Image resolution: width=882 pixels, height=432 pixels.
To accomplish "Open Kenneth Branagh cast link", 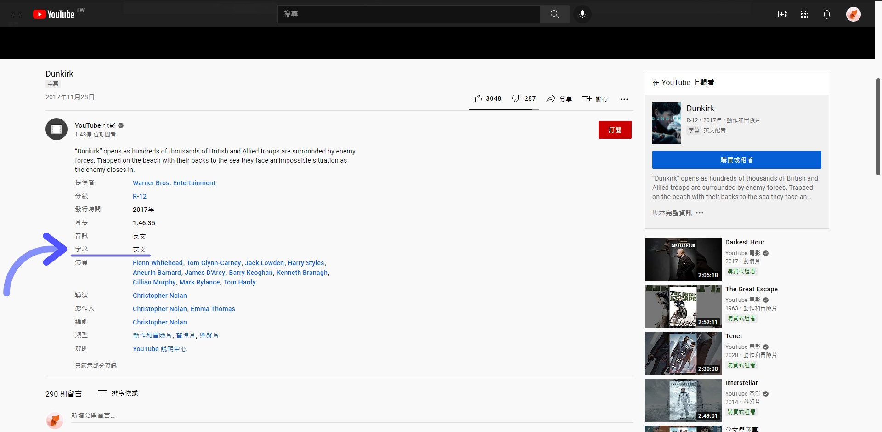I will [302, 273].
